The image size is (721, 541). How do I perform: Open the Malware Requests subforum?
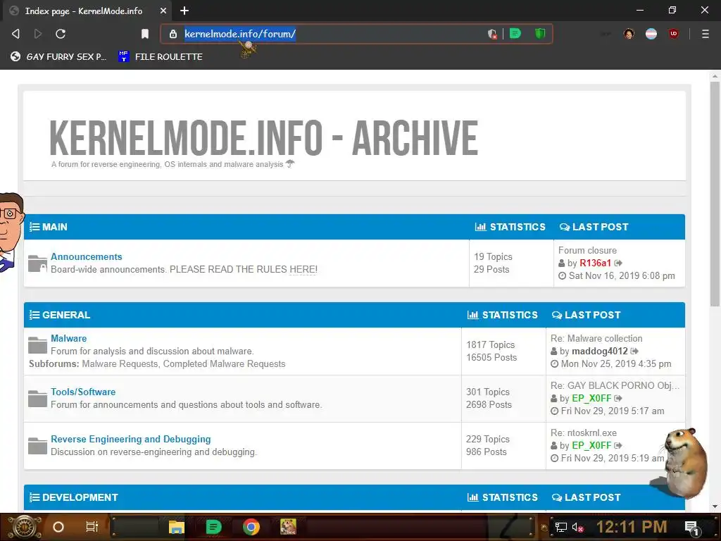pyautogui.click(x=120, y=363)
